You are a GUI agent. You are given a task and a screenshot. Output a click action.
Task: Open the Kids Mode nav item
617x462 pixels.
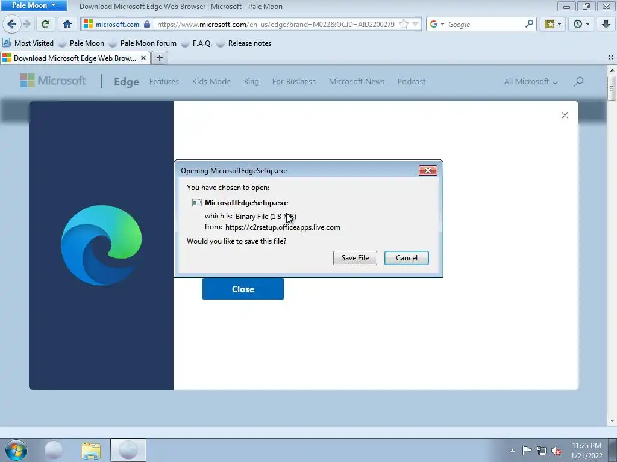(x=211, y=81)
